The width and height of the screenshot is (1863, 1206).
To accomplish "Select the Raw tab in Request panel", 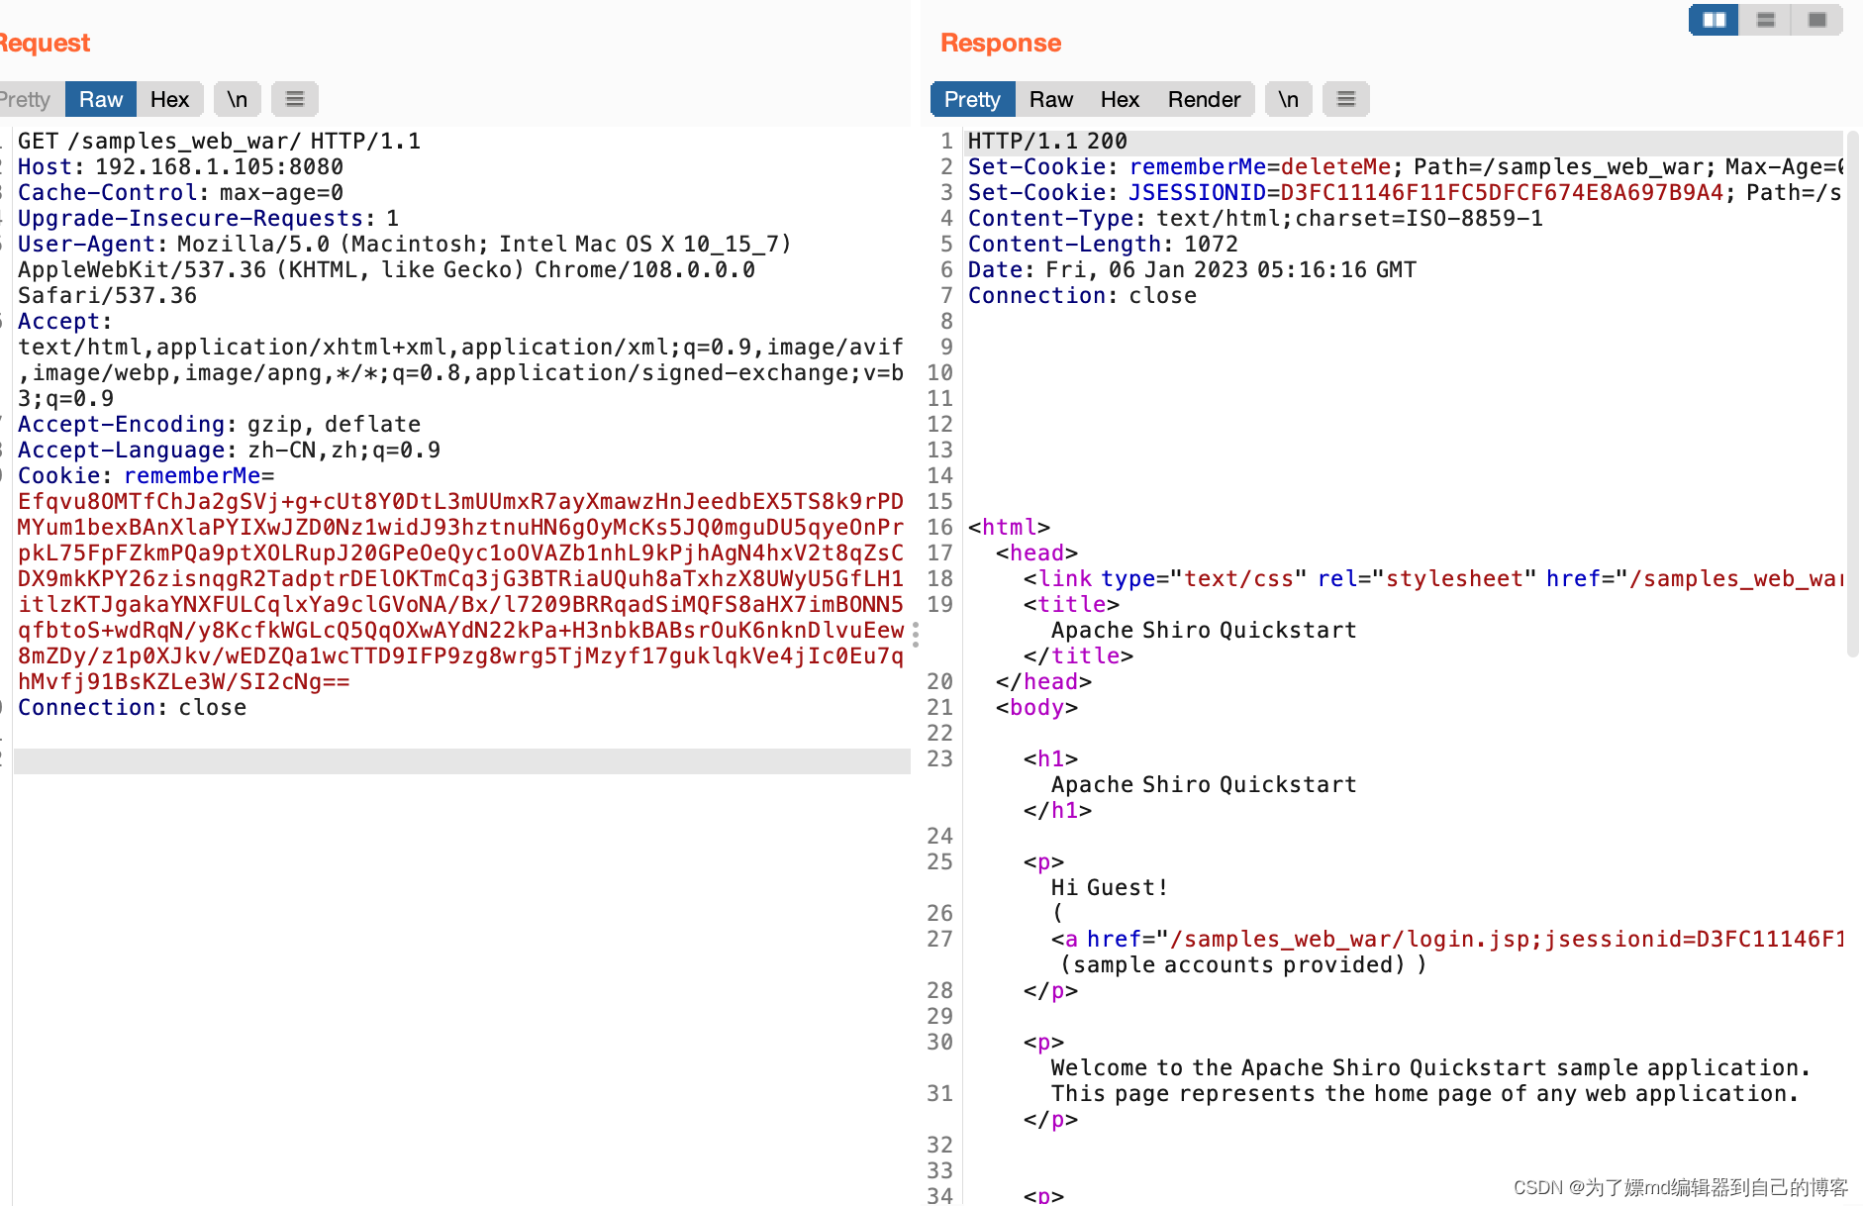I will pyautogui.click(x=101, y=99).
